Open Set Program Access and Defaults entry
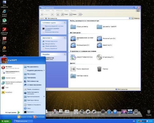154x123 pixels. [x=31, y=93]
